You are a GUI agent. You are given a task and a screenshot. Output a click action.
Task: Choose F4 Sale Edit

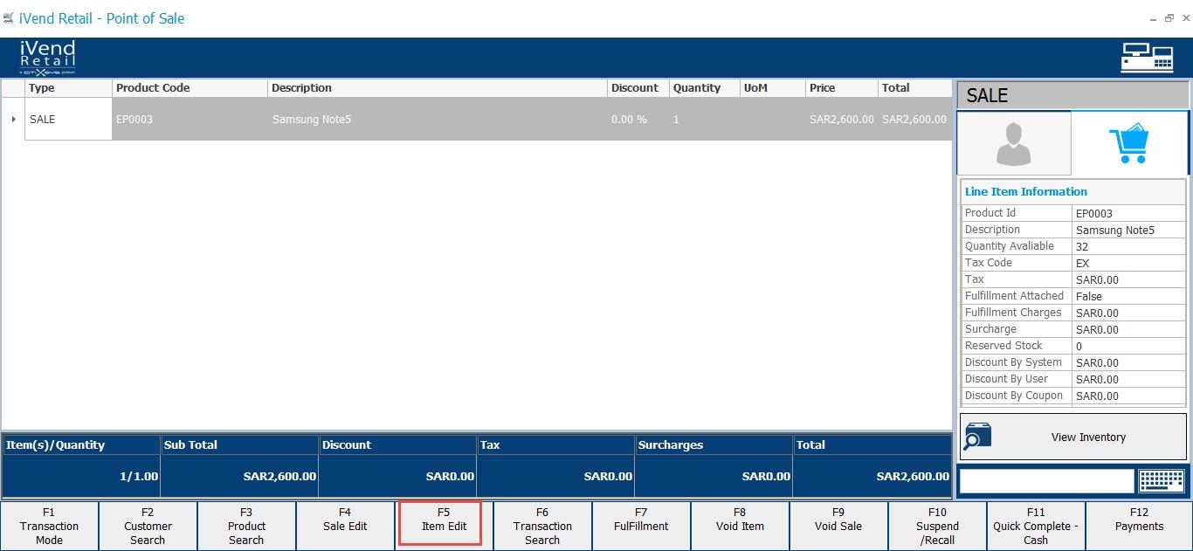345,526
